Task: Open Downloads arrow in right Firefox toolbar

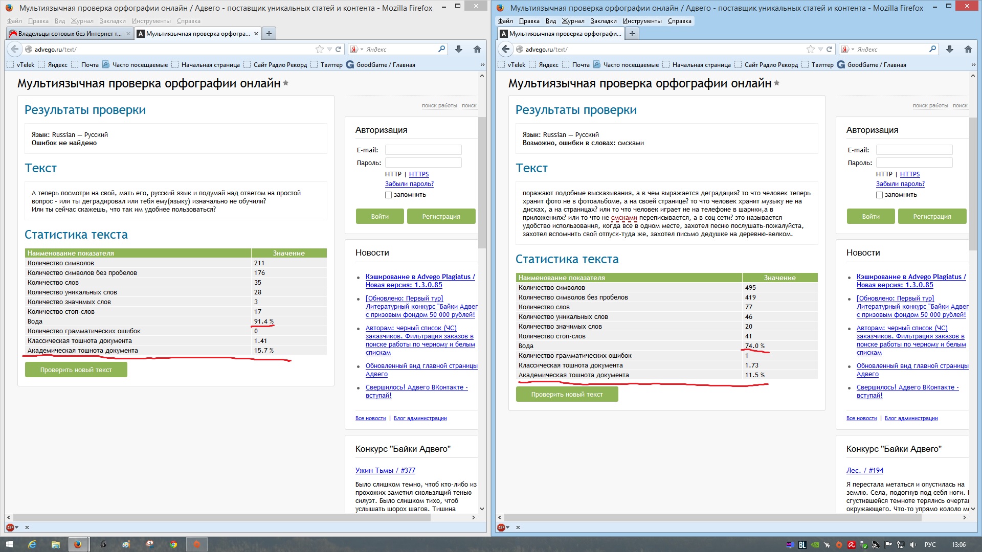Action: [x=950, y=49]
